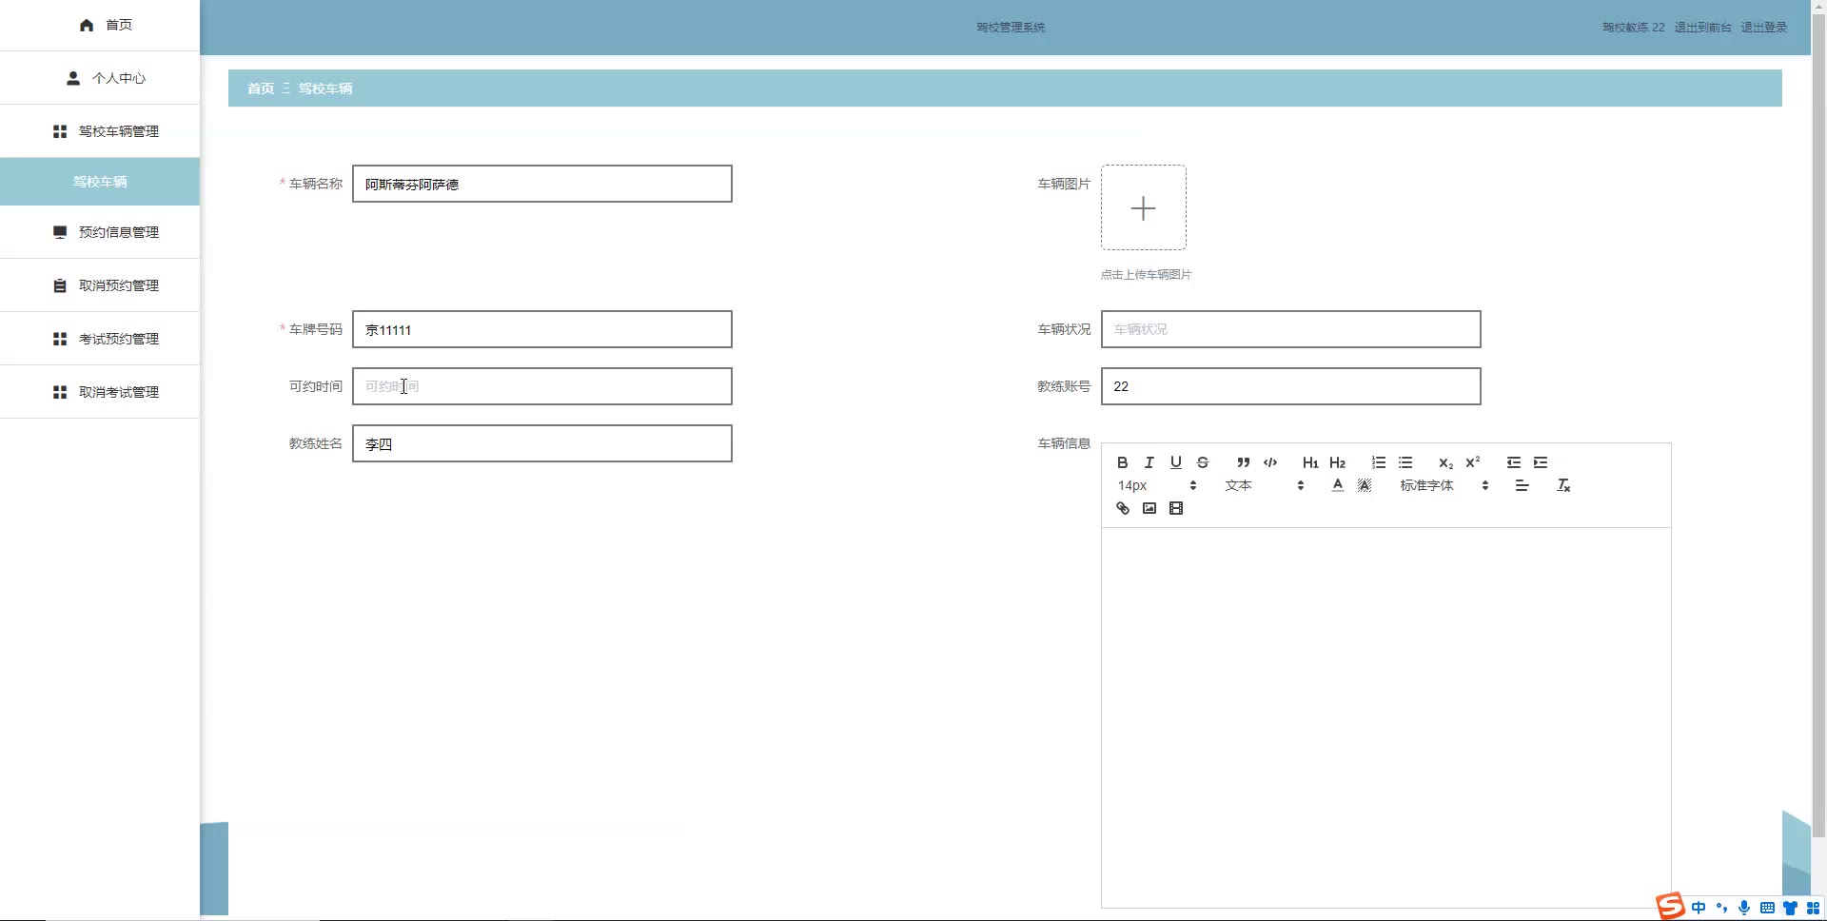Click 首页 in the breadcrumb
This screenshot has height=921, width=1827.
pos(261,88)
